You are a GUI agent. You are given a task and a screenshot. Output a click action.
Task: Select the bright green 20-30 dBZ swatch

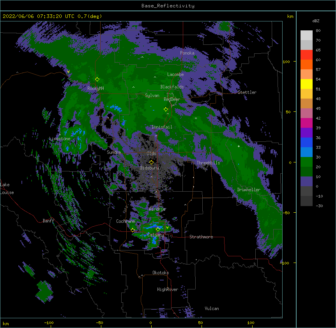pos(306,162)
